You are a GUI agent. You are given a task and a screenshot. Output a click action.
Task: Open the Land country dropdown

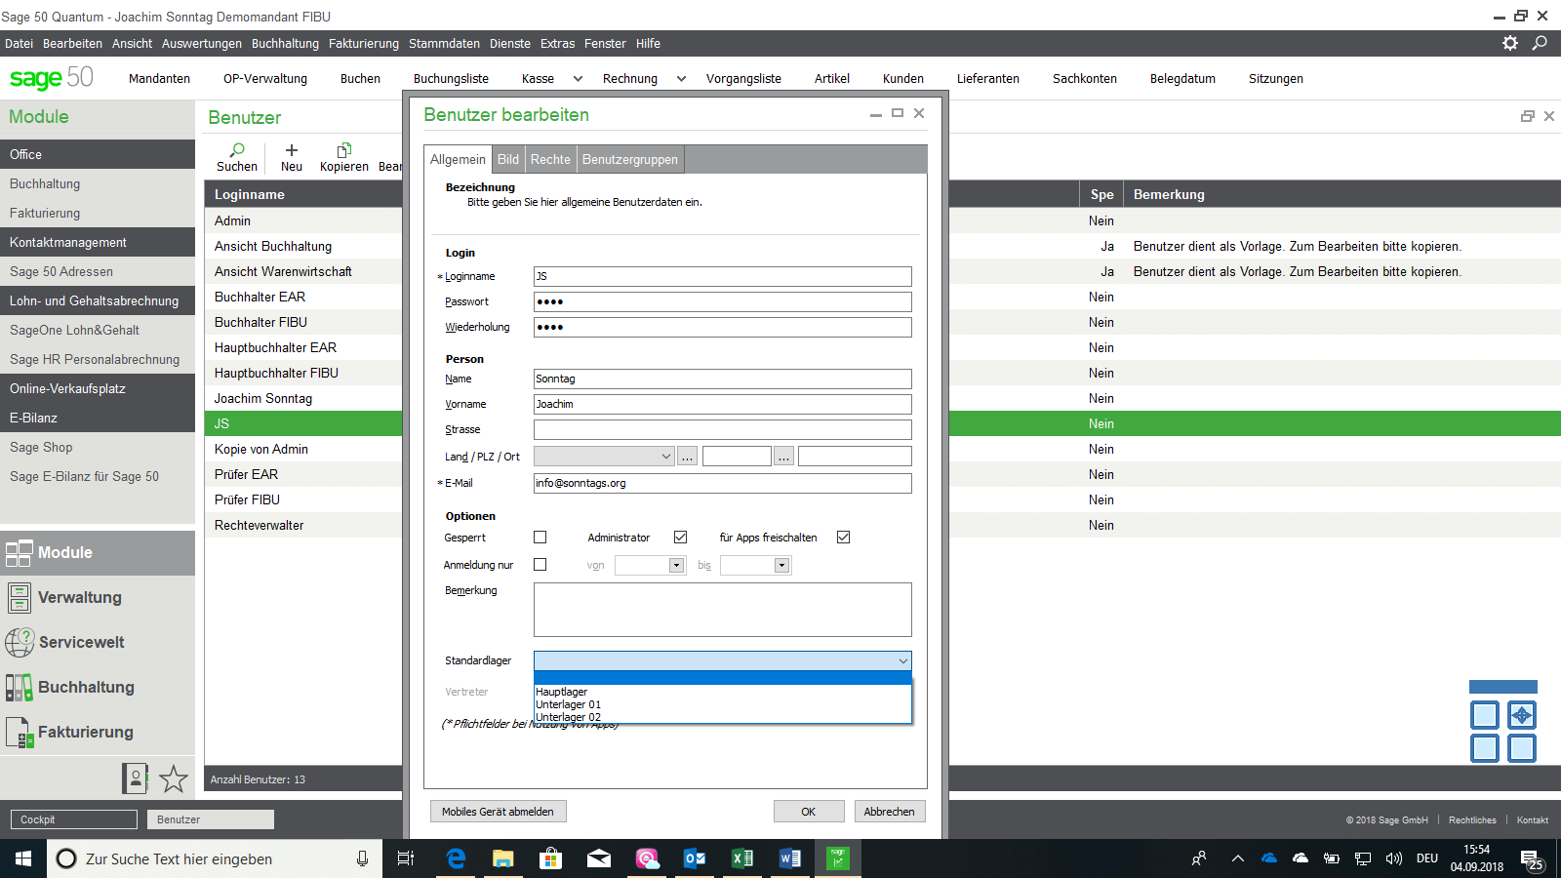click(x=665, y=457)
